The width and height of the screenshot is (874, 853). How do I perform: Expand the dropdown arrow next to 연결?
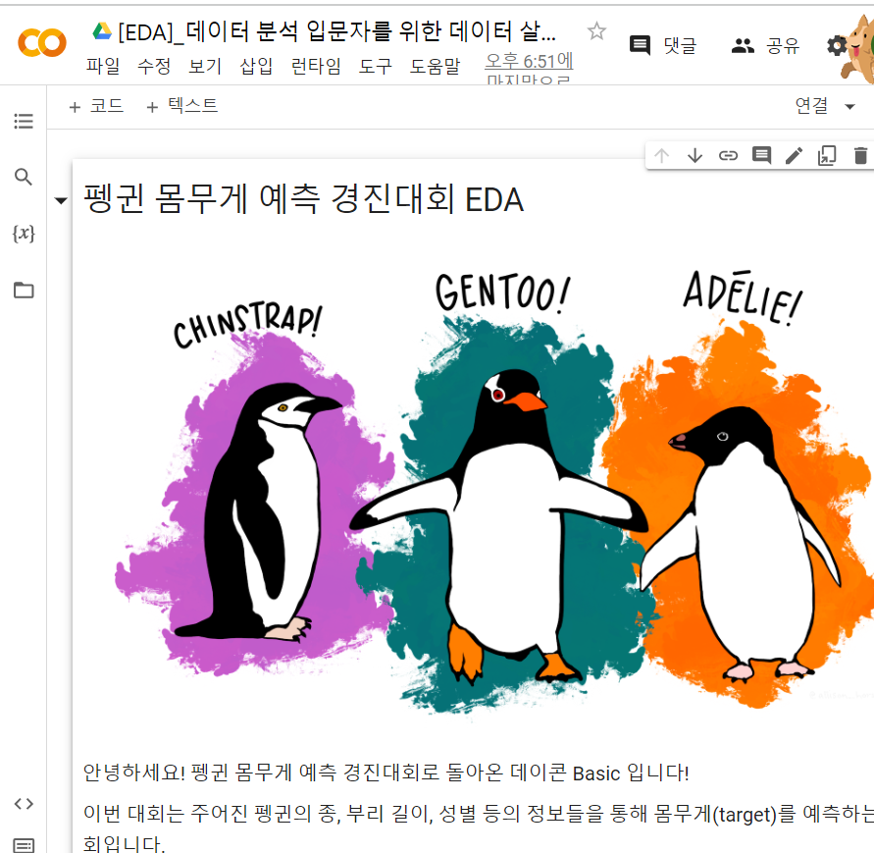pyautogui.click(x=849, y=107)
